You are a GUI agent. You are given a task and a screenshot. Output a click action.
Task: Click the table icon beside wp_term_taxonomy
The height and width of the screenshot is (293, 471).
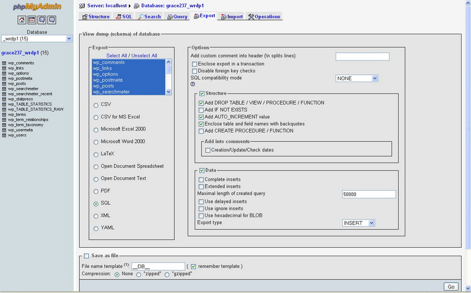4,125
